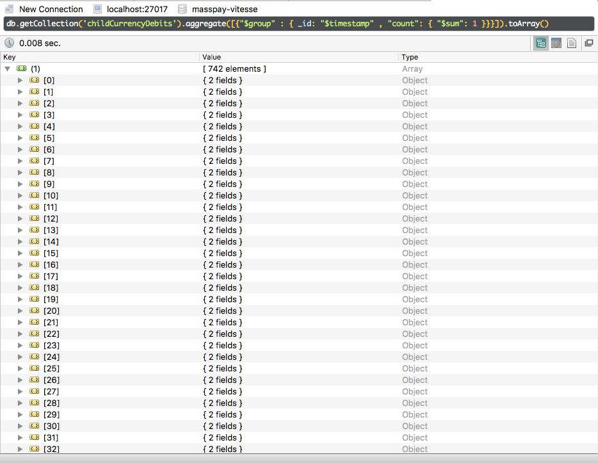Image resolution: width=598 pixels, height=463 pixels.
Task: Select tree row [6]
Action: (x=298, y=149)
